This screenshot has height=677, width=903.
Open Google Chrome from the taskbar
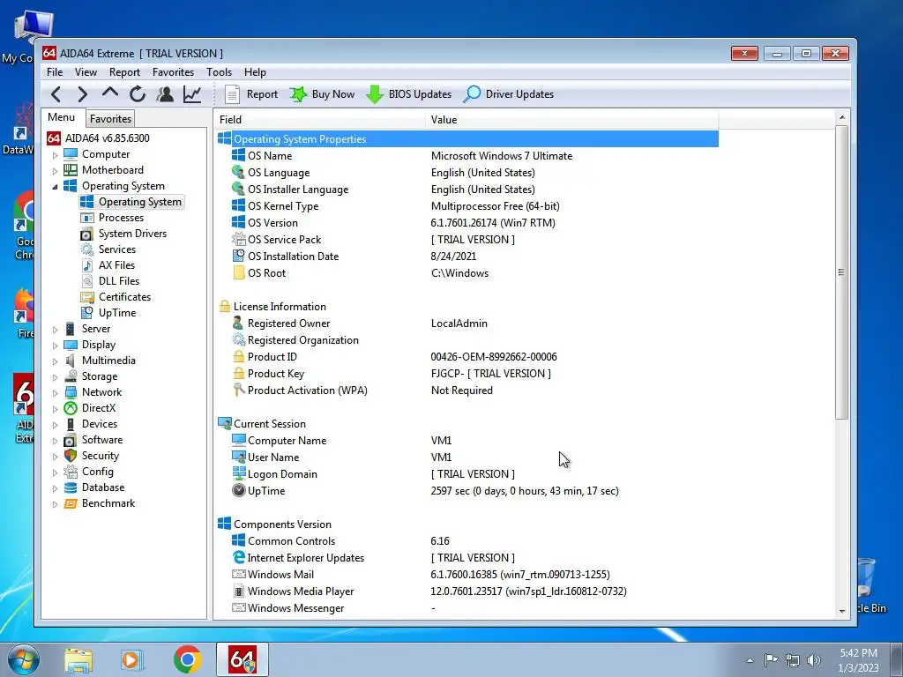coord(187,659)
